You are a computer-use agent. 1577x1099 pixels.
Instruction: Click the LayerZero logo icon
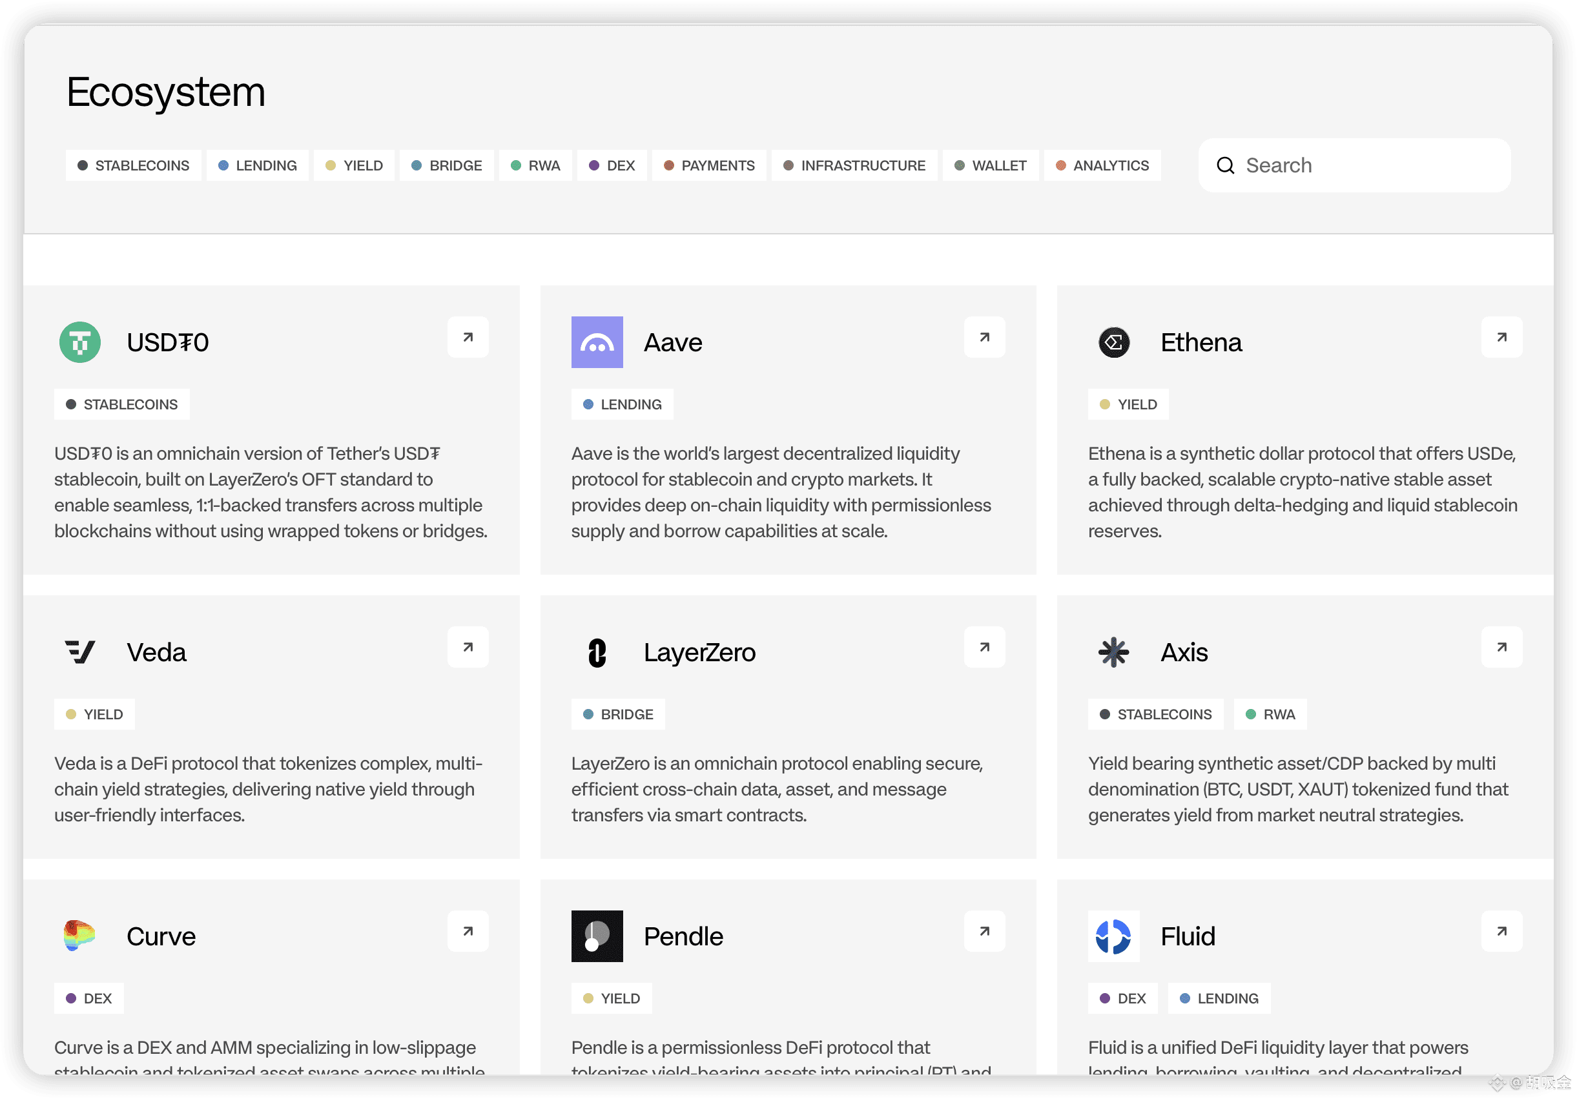point(597,653)
